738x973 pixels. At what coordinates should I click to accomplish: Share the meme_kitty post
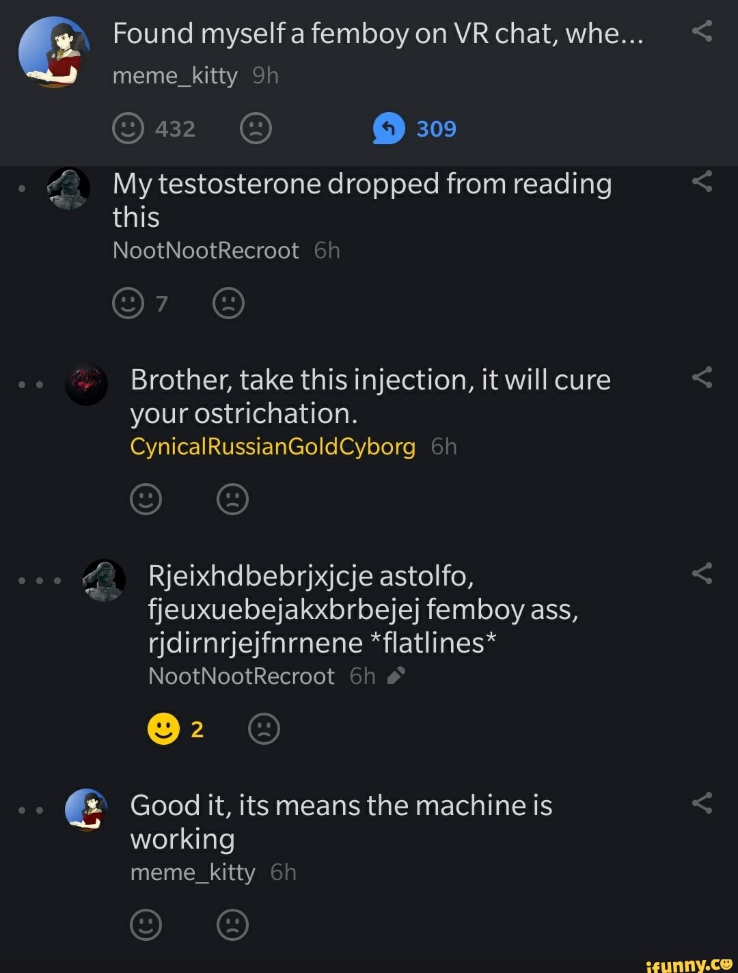tap(702, 31)
